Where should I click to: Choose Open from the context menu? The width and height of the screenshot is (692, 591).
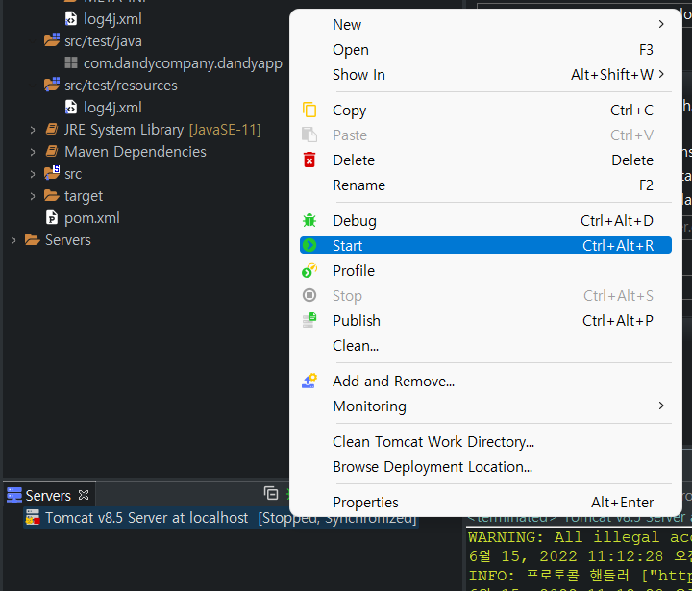(485, 49)
